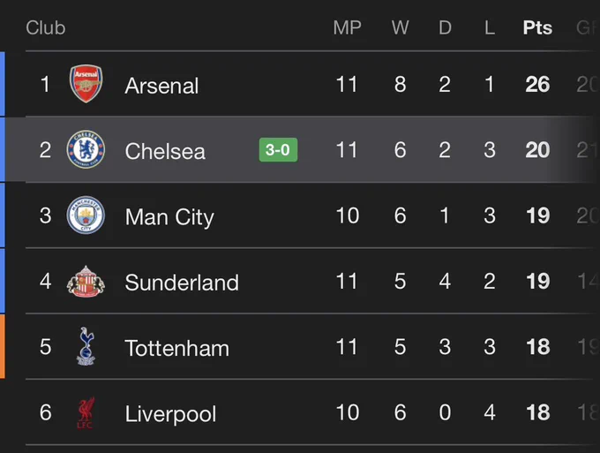Screen dimensions: 600x453
Task: Click the W column header
Action: point(400,27)
